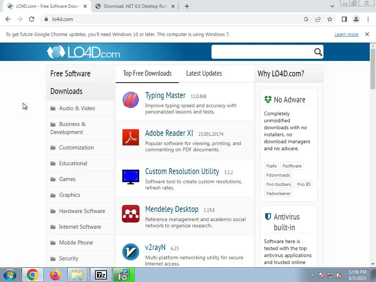Open Windows Explorer from taskbar
The image size is (376, 282).
(77, 275)
